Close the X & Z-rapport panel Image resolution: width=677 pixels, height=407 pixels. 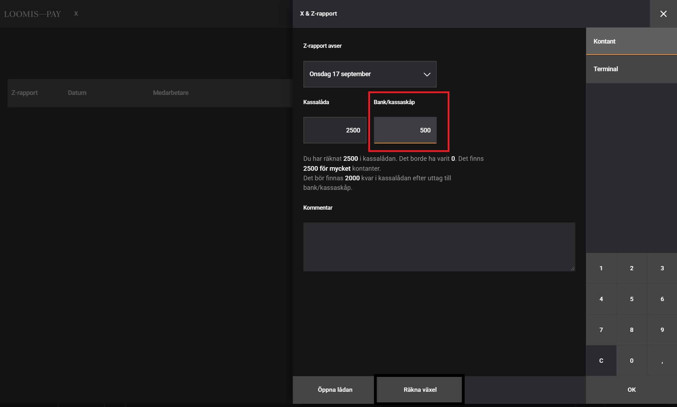click(x=663, y=14)
